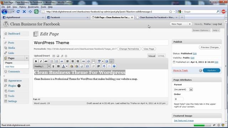
Task: Undo last editor action
Action: pyautogui.click(x=104, y=66)
